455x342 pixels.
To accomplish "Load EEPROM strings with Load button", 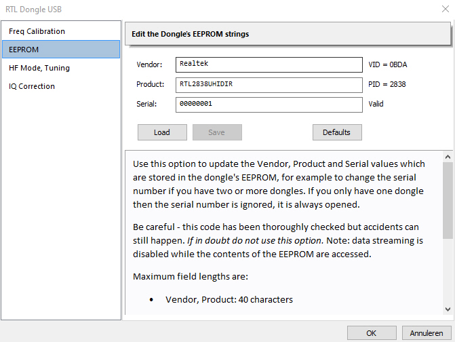I will [x=162, y=132].
